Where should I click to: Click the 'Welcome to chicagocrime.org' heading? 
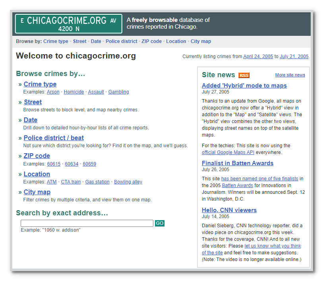point(76,56)
